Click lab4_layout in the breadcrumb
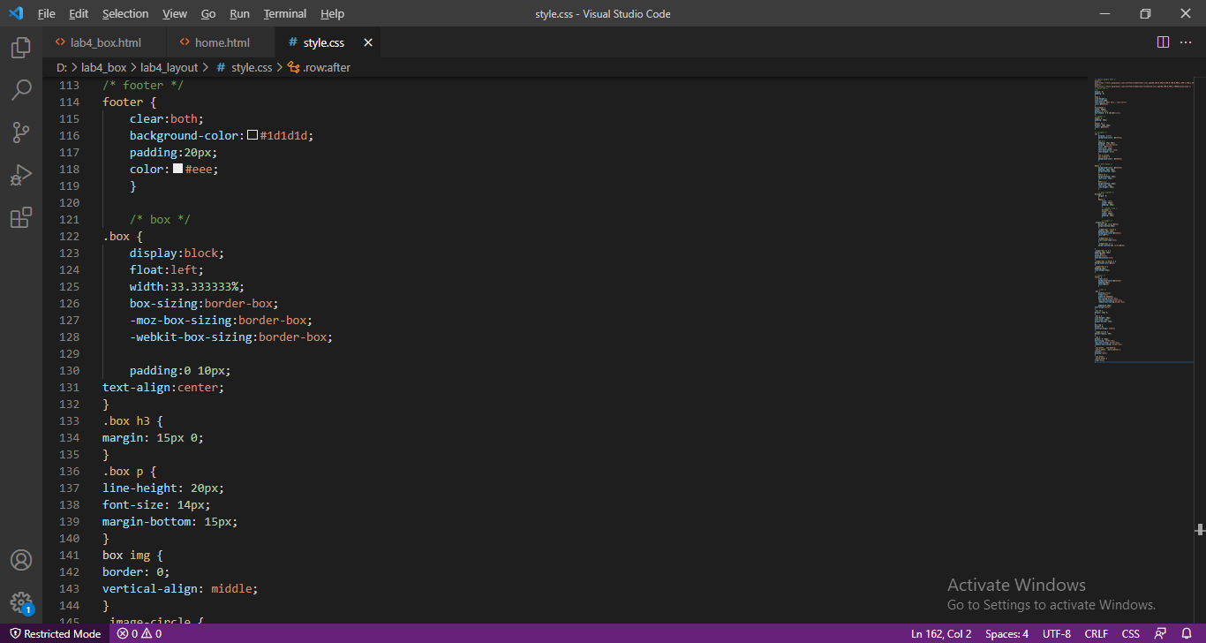 pyautogui.click(x=170, y=66)
